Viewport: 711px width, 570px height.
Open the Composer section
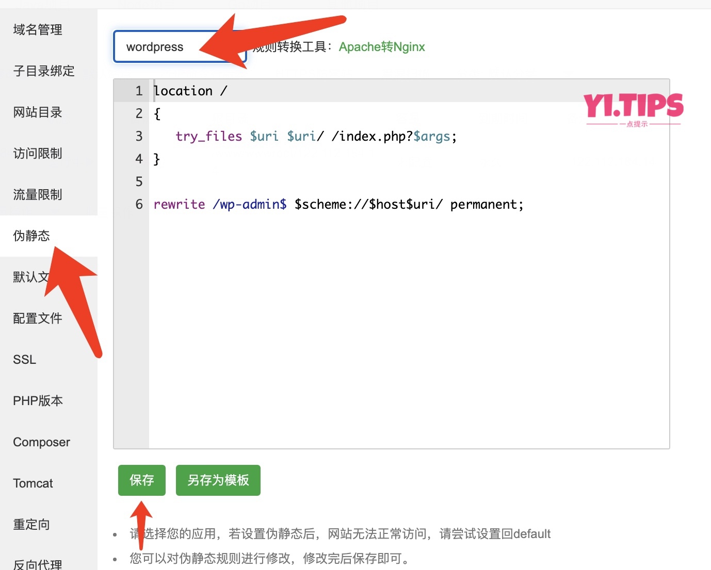41,442
